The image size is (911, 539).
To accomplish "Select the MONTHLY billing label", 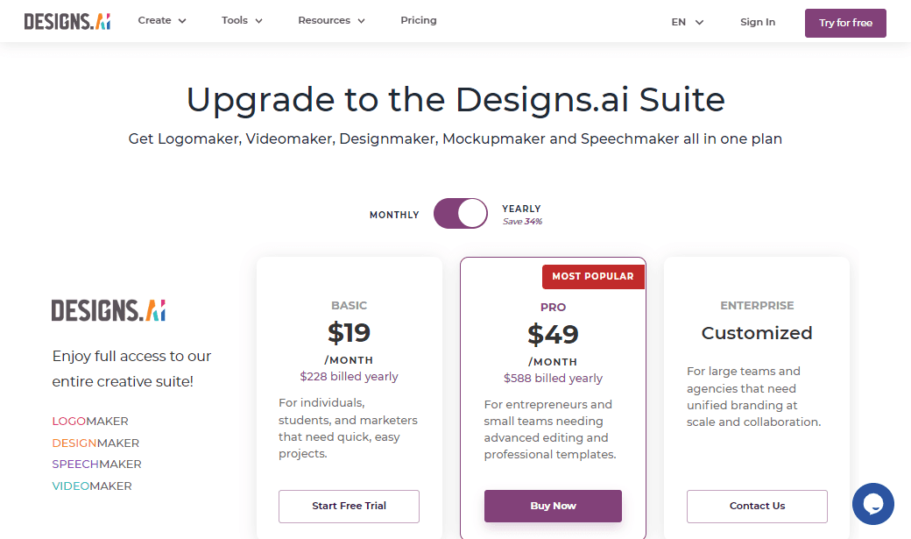I will click(x=394, y=215).
